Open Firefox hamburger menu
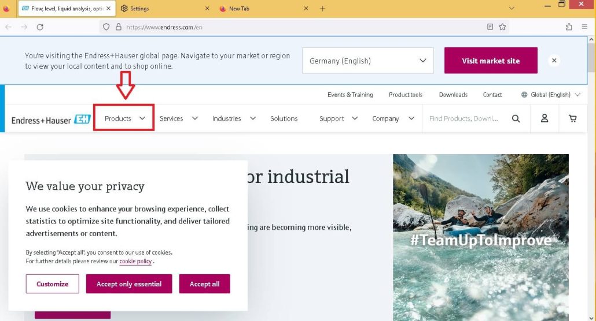 pos(584,27)
